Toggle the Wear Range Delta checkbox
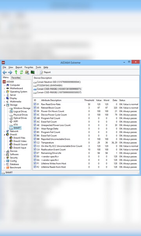141x236 pixels. 35,129
